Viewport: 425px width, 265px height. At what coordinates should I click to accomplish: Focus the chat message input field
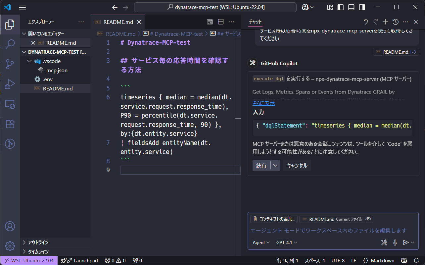333,230
